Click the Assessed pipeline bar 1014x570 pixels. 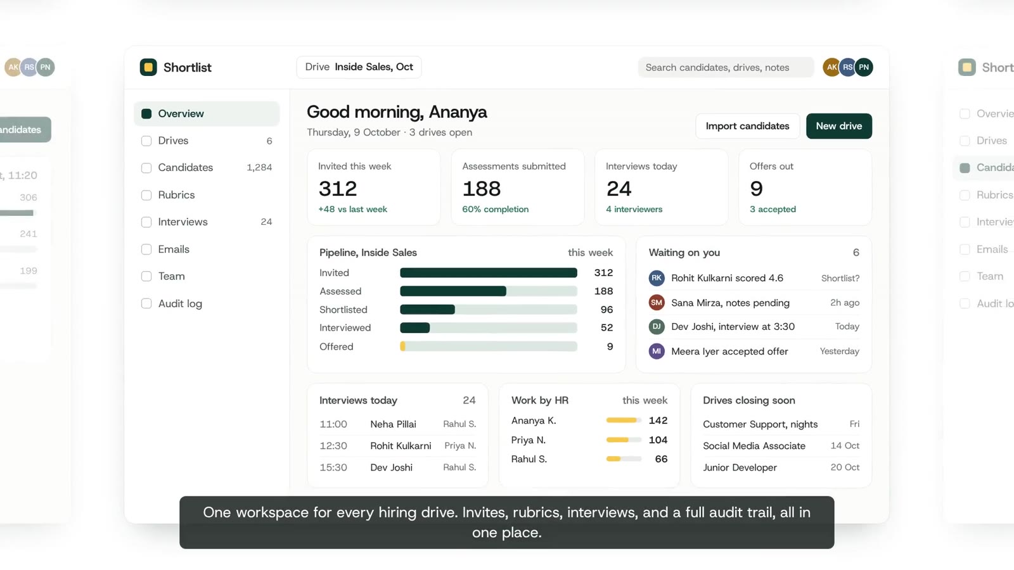click(489, 291)
